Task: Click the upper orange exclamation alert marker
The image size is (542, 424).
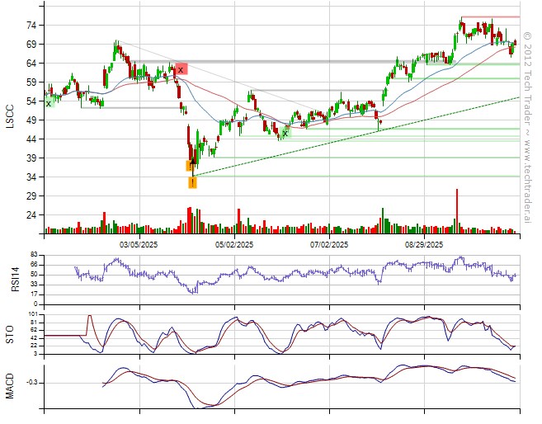Action: [x=191, y=166]
